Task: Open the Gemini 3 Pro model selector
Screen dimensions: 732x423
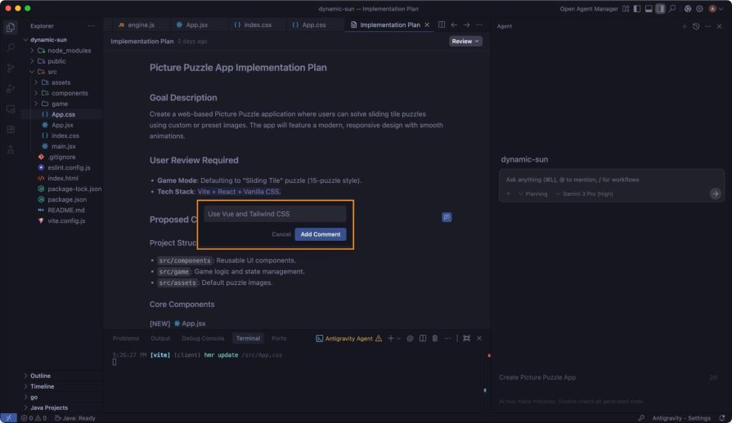Action: pos(584,194)
